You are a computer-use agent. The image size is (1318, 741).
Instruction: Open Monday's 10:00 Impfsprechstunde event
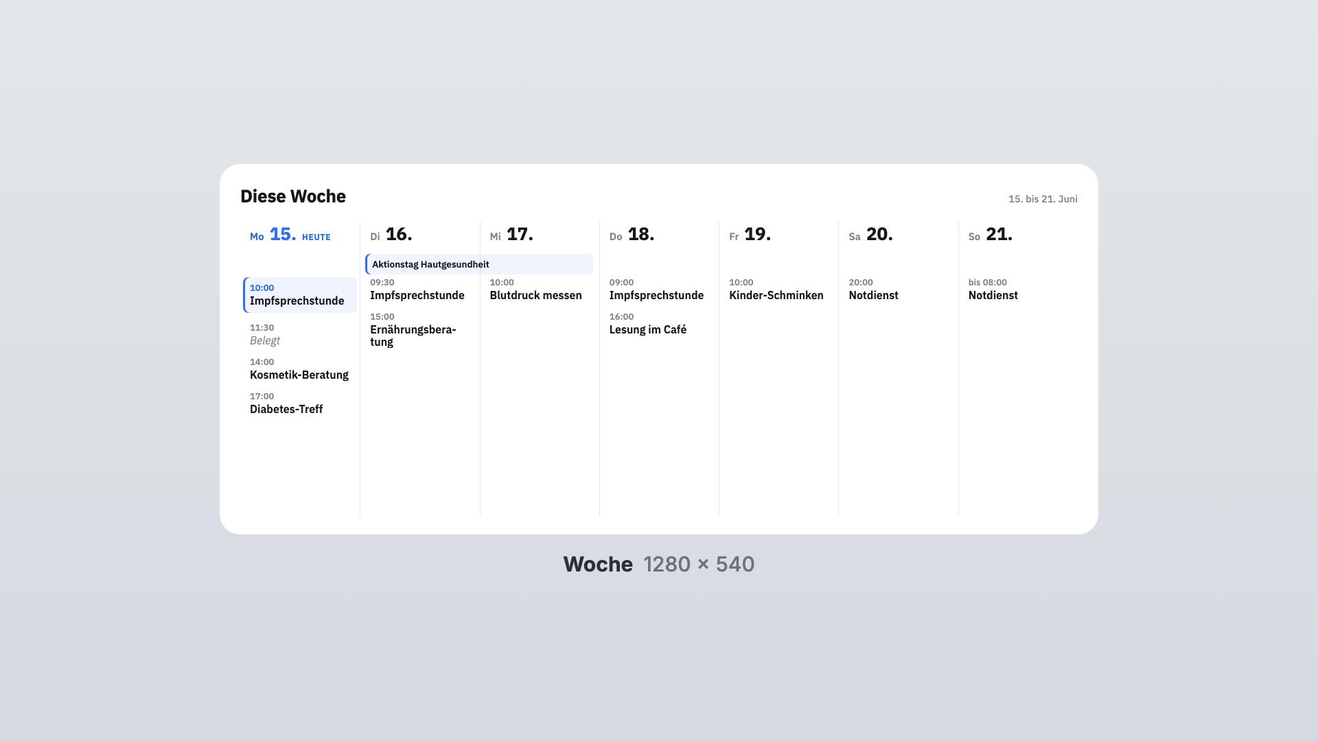coord(300,295)
